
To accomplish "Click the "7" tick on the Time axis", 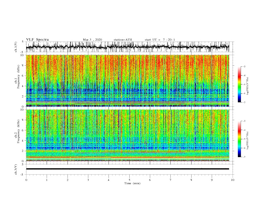I will (171, 180).
